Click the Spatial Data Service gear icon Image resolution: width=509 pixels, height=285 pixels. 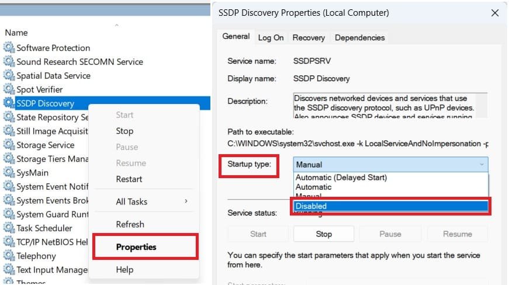(9, 75)
